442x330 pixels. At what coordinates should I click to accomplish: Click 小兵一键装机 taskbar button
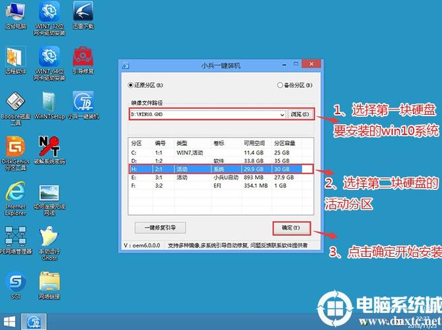pyautogui.click(x=34, y=321)
